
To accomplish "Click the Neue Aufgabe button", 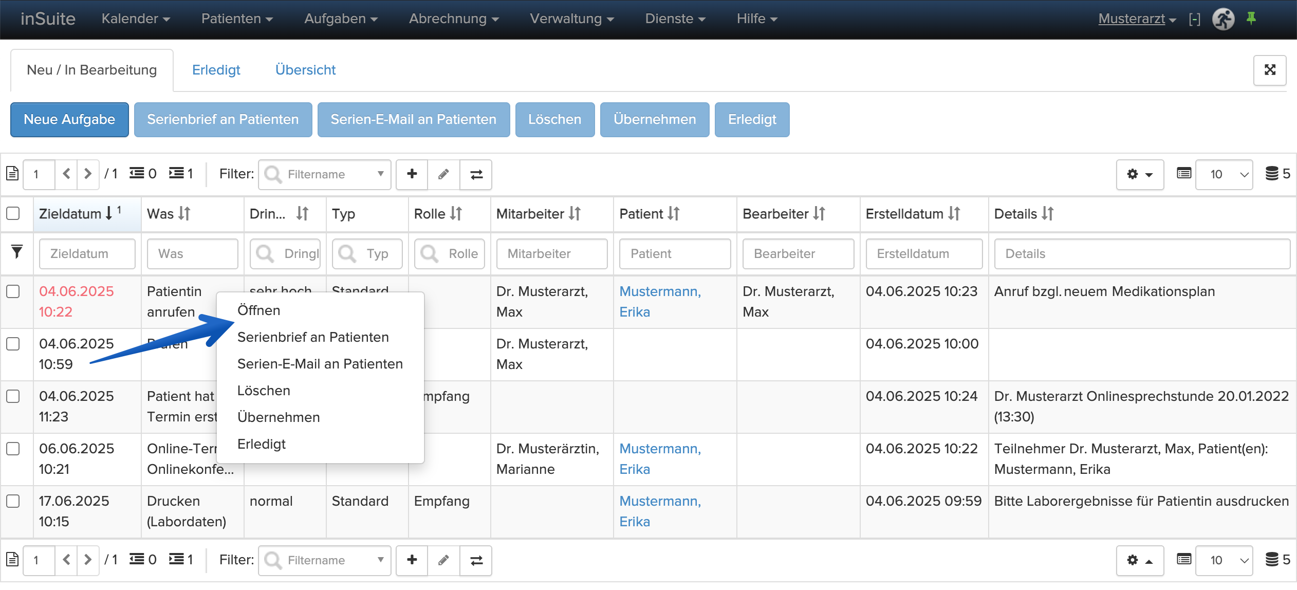I will pyautogui.click(x=69, y=119).
